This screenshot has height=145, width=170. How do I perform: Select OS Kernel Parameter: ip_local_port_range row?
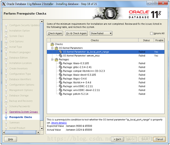[x=106, y=52]
